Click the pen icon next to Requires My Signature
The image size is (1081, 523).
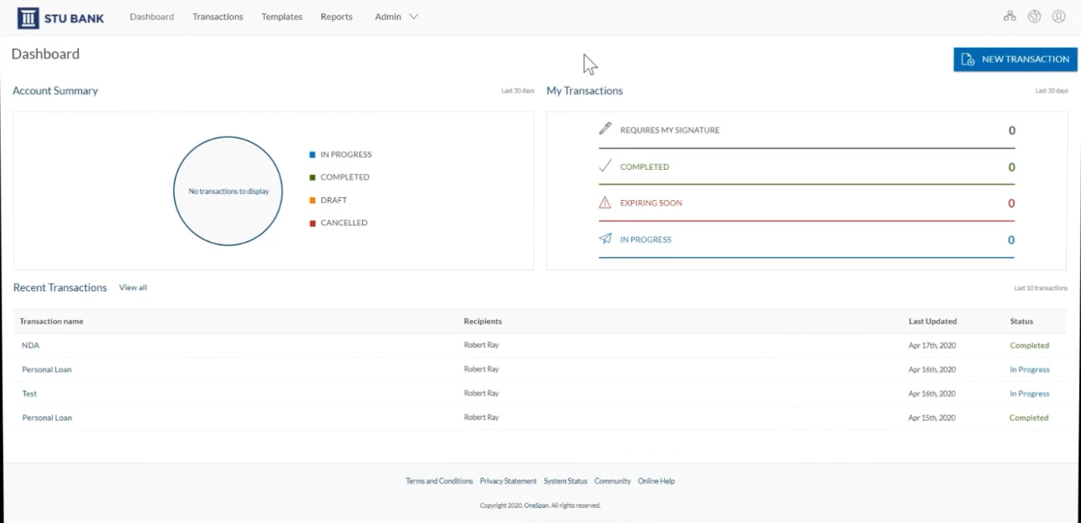click(x=605, y=129)
